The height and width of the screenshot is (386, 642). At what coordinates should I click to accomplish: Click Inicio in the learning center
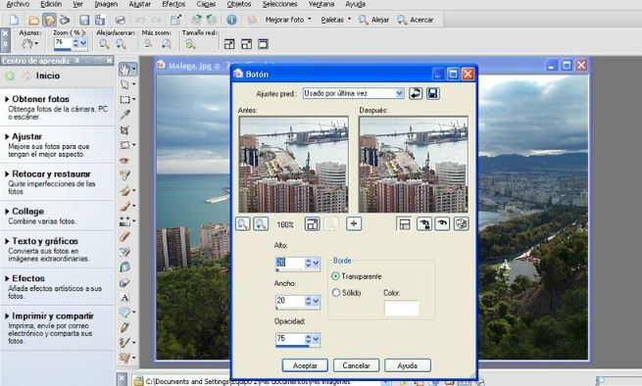coord(47,75)
